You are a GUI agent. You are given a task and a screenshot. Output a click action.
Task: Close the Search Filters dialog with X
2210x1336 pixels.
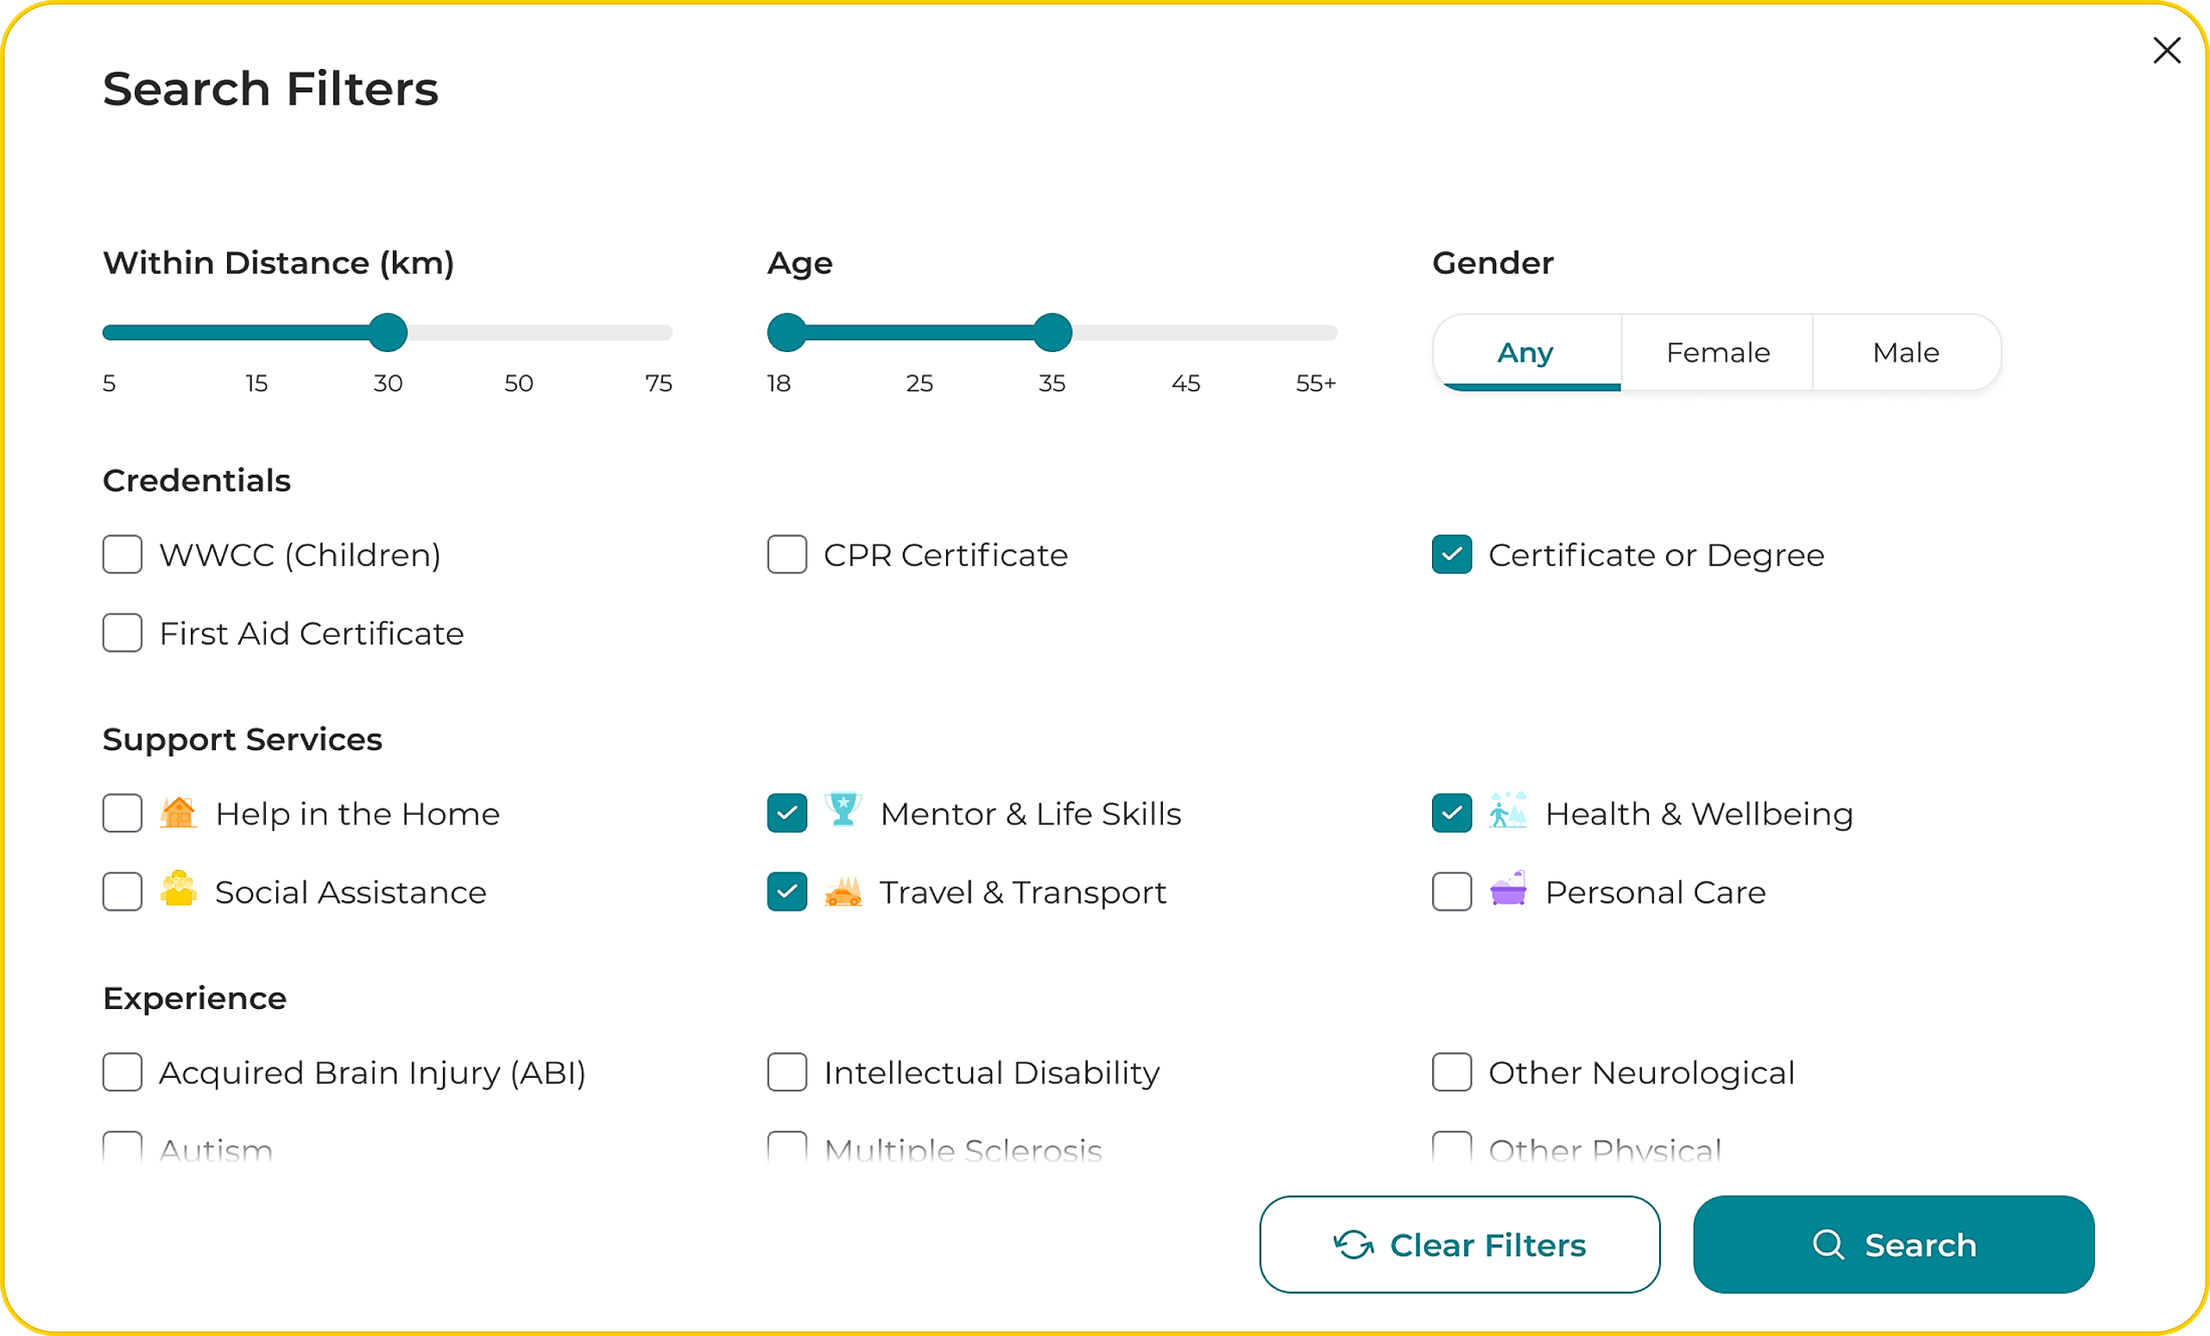tap(2166, 51)
